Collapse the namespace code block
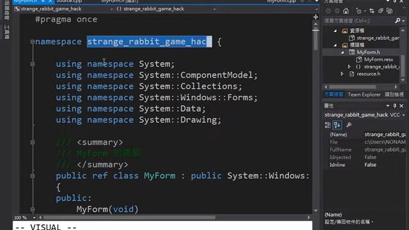The width and height of the screenshot is (409, 230). [33, 42]
